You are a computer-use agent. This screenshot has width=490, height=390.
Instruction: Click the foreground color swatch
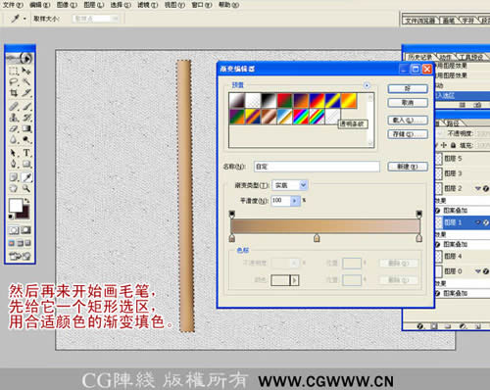pyautogui.click(x=16, y=206)
